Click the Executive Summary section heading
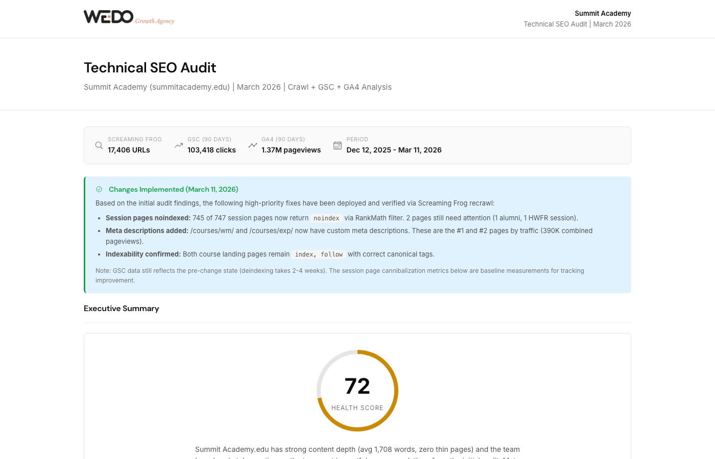The width and height of the screenshot is (715, 459). pyautogui.click(x=122, y=309)
